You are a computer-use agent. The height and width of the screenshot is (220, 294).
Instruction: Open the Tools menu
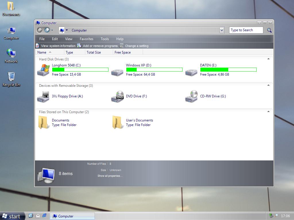coord(105,39)
